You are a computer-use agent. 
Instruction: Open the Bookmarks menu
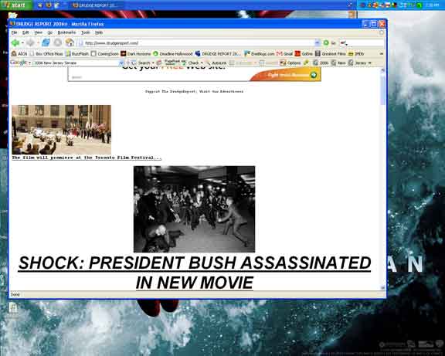point(66,32)
